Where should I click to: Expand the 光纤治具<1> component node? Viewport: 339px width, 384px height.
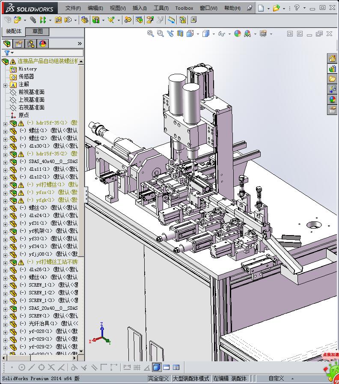pyautogui.click(x=5, y=325)
